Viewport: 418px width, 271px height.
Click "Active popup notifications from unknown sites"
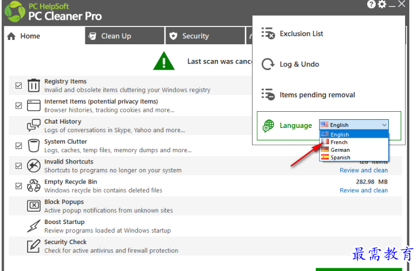coord(109,211)
